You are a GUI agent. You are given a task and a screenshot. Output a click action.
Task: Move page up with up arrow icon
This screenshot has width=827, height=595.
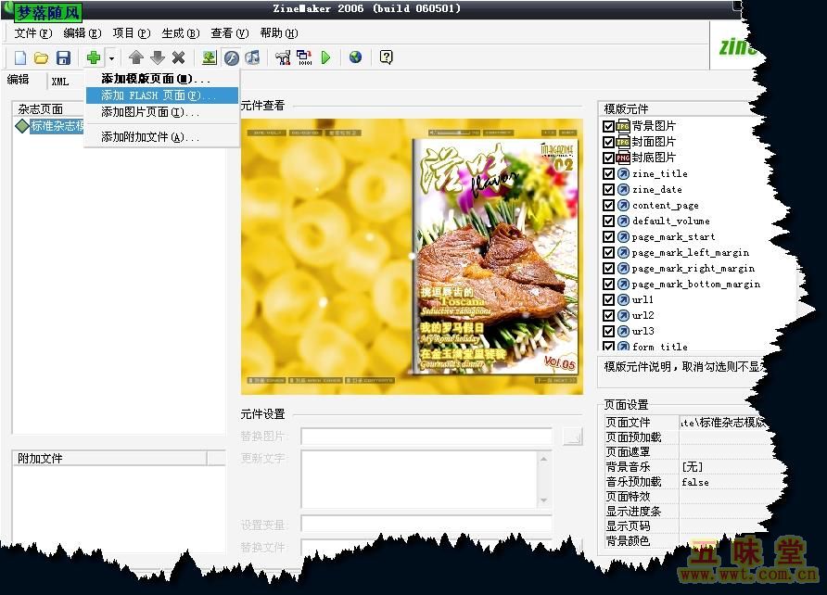pyautogui.click(x=136, y=57)
